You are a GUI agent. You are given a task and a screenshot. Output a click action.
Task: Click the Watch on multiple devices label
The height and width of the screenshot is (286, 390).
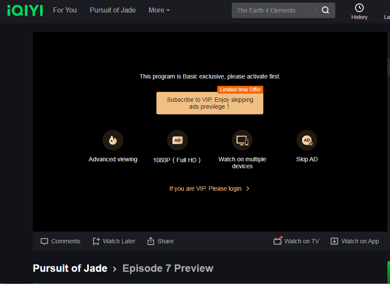(242, 163)
